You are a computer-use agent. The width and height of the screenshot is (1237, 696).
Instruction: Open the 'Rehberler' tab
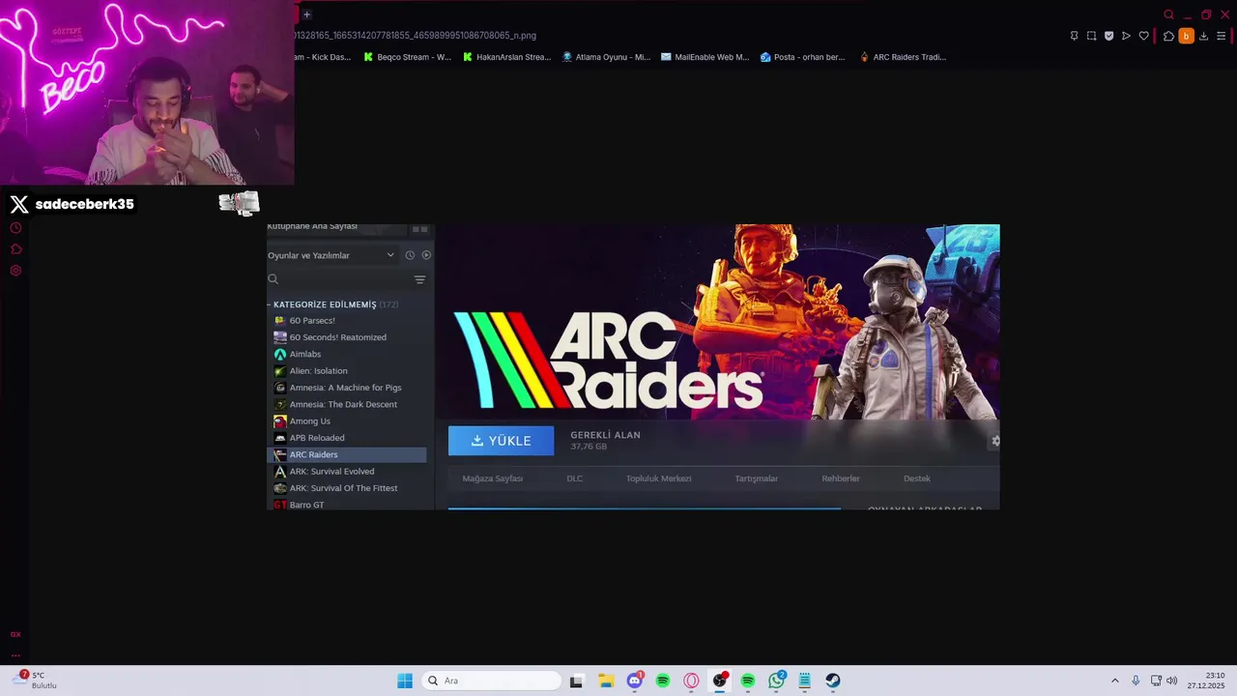841,478
